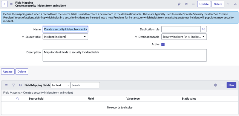
Task: Toggle column search magnifier in list header
Action: pos(18,99)
